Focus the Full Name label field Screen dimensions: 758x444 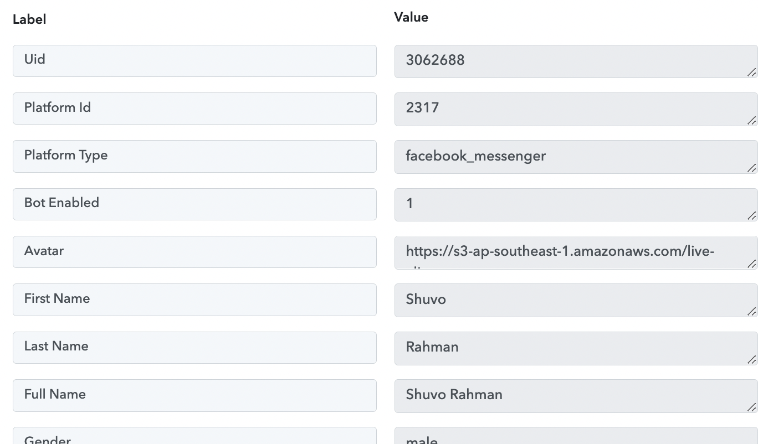pos(194,395)
